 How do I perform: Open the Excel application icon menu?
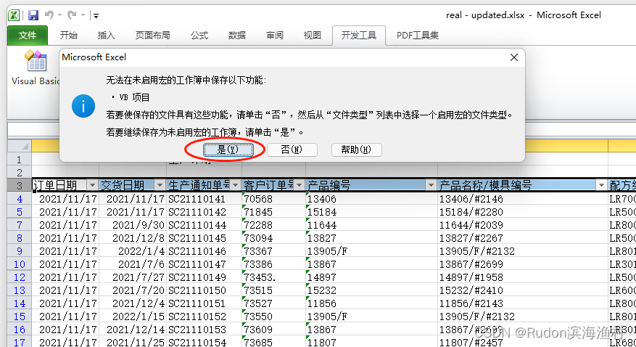[14, 15]
